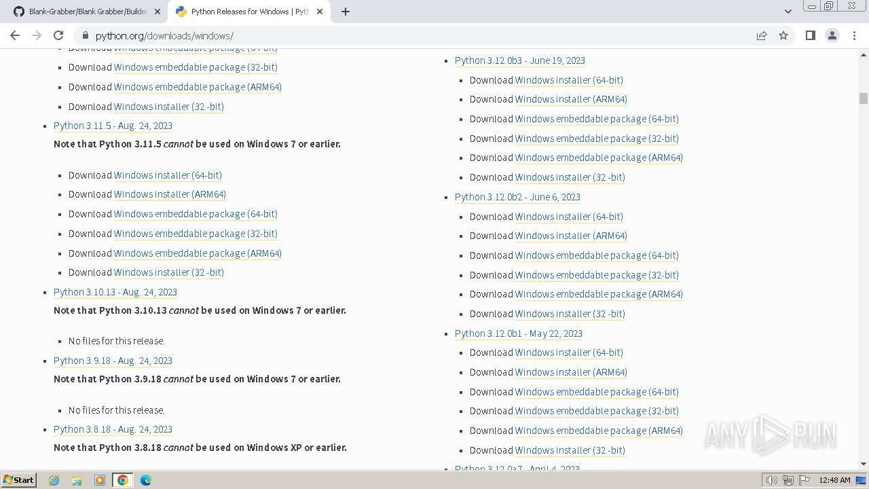The height and width of the screenshot is (489, 869).
Task: Open Python 3.8.18 - Aug. 24, 2023 link
Action: pos(113,429)
